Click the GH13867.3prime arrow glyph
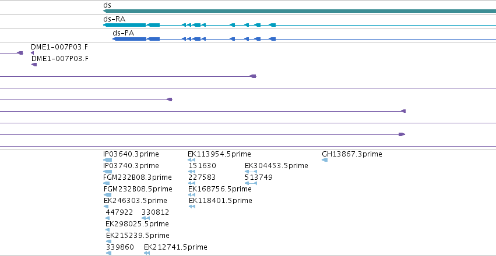Image resolution: width=496 pixels, height=256 pixels. (325, 160)
